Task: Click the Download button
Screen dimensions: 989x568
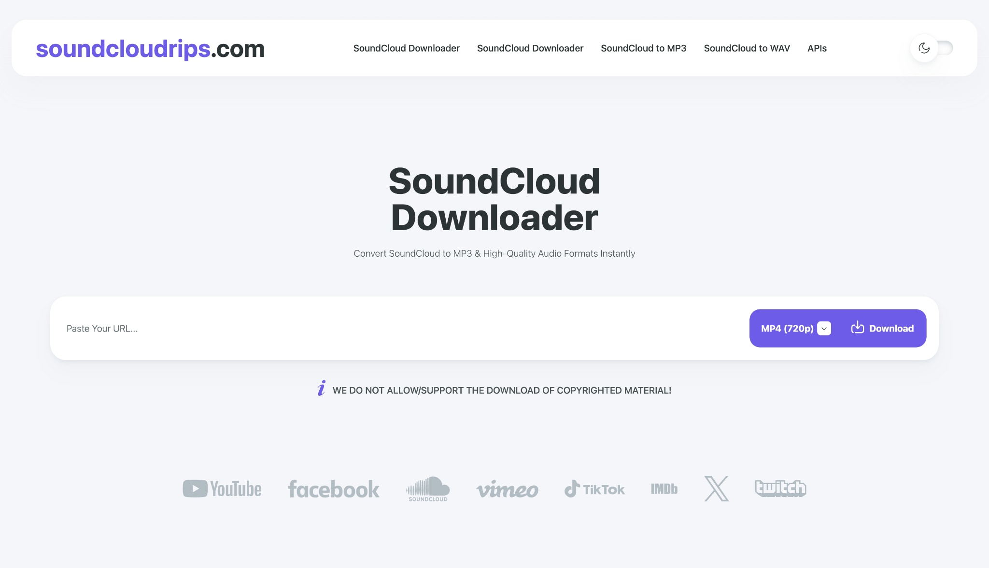Action: (x=883, y=328)
